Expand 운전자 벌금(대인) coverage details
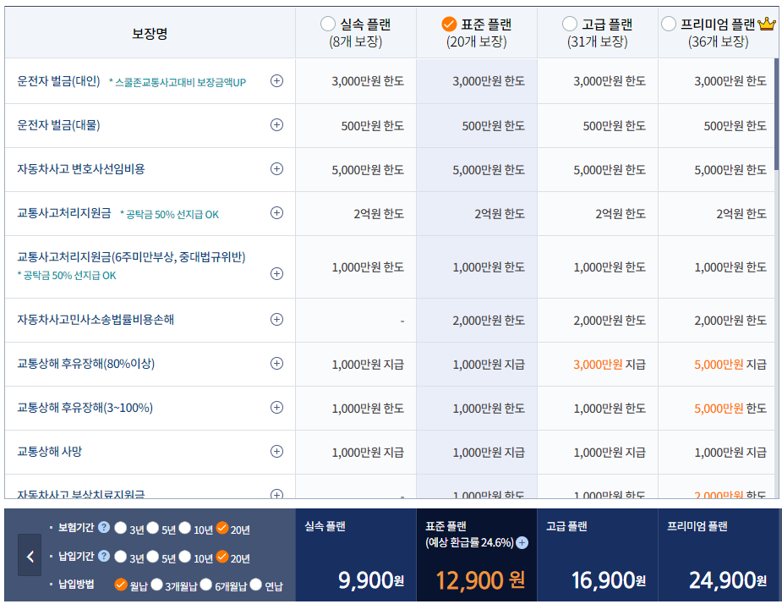This screenshot has width=782, height=604. [276, 81]
